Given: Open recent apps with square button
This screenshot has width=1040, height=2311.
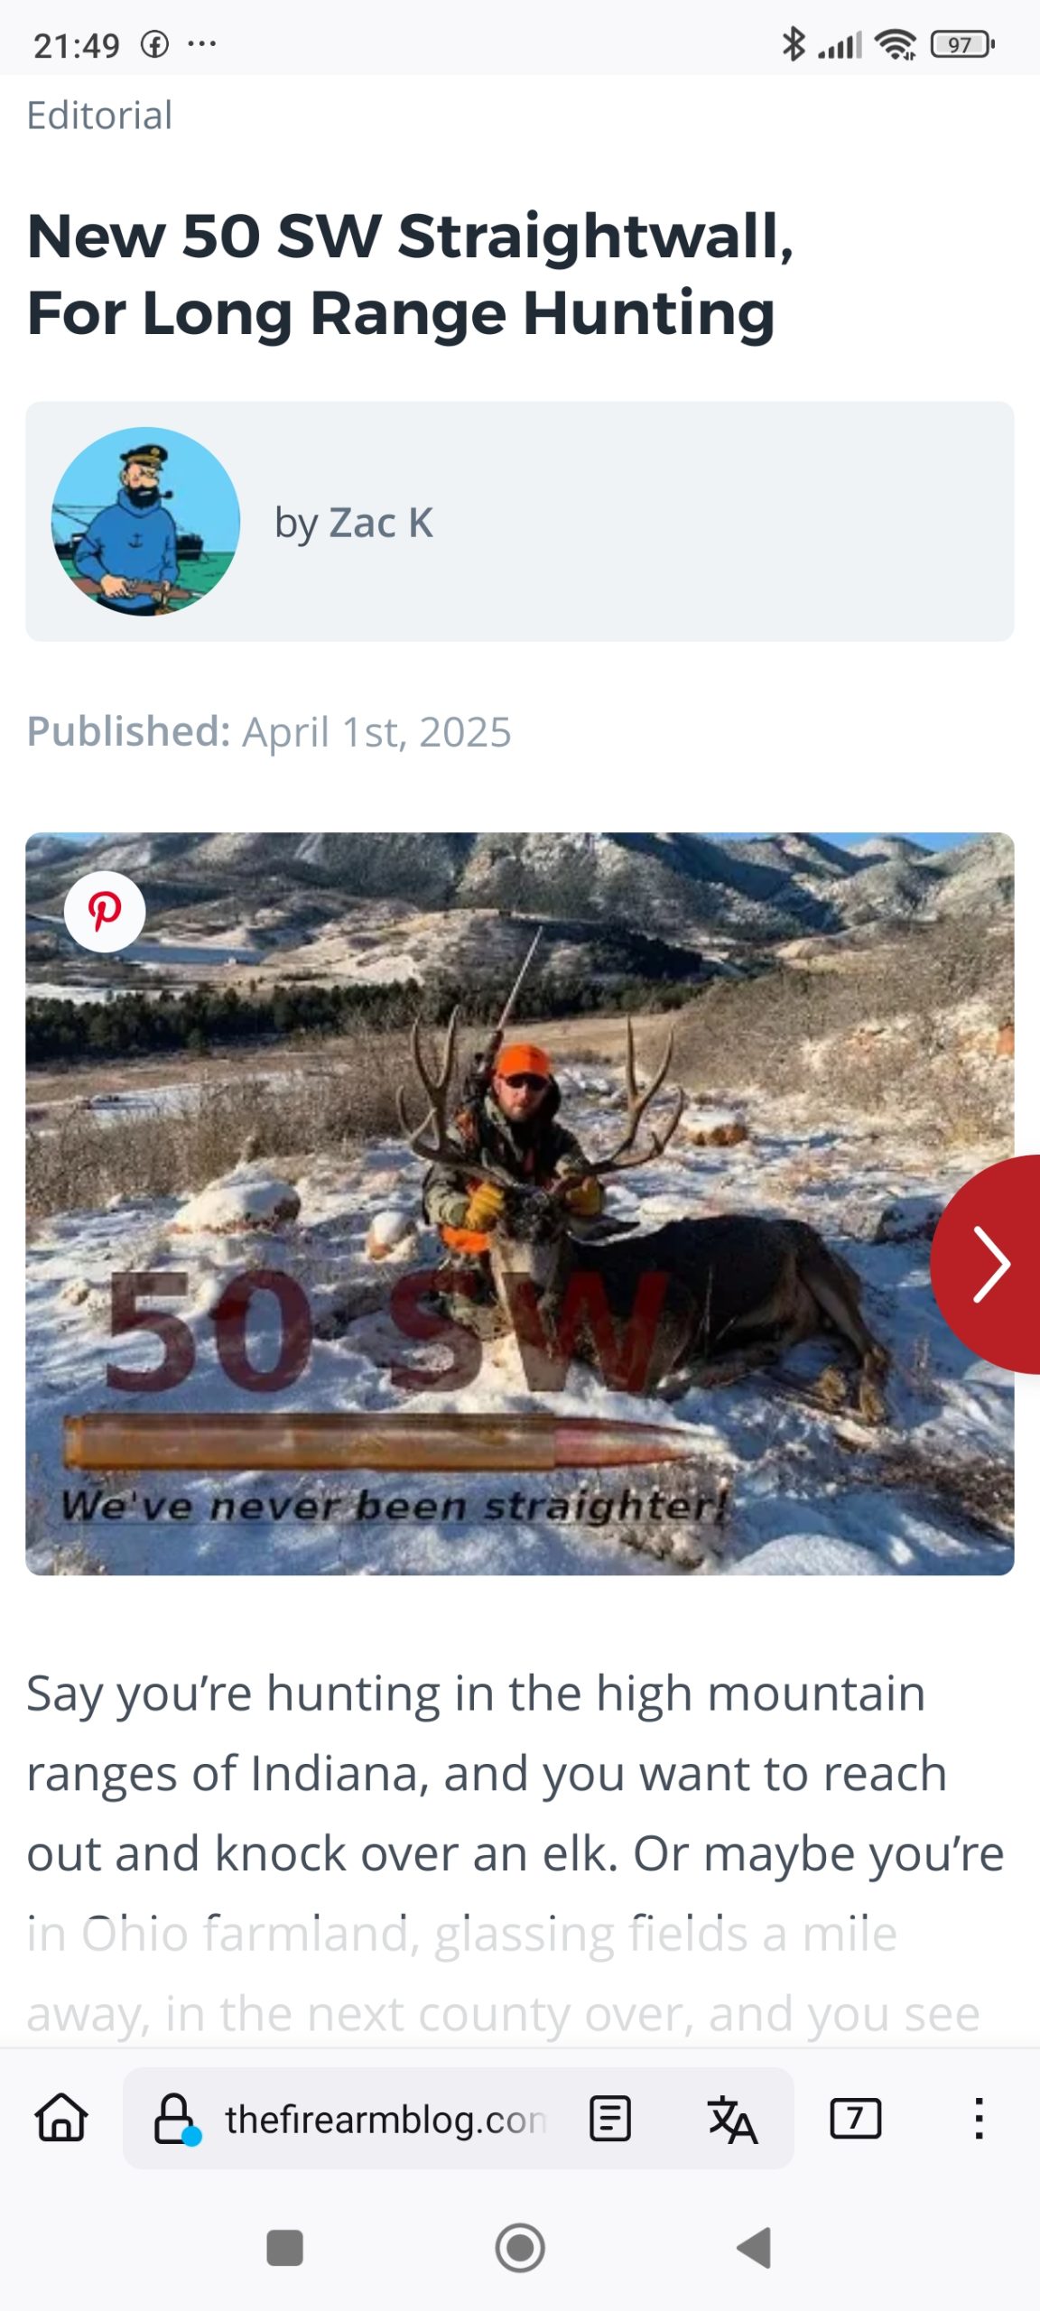Looking at the screenshot, I should click(x=284, y=2247).
